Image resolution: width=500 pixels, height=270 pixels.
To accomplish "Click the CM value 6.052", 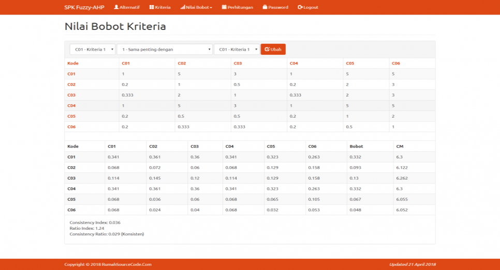I will click(402, 210).
